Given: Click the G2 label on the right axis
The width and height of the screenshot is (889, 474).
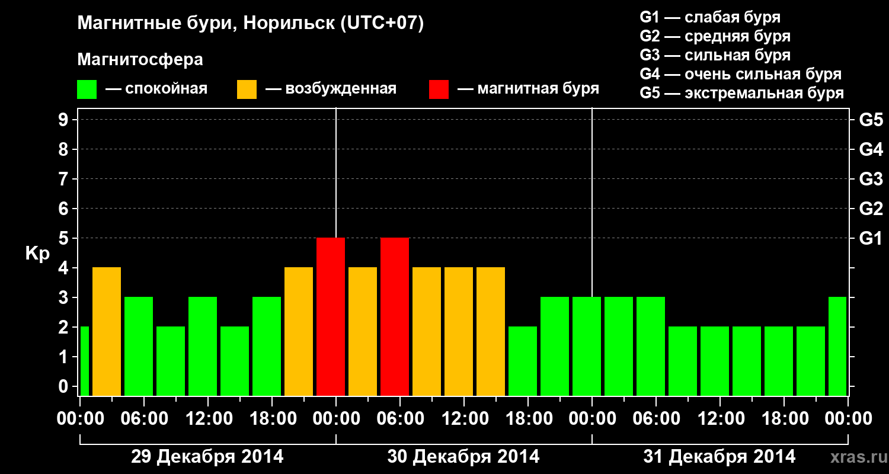Looking at the screenshot, I should [x=871, y=209].
